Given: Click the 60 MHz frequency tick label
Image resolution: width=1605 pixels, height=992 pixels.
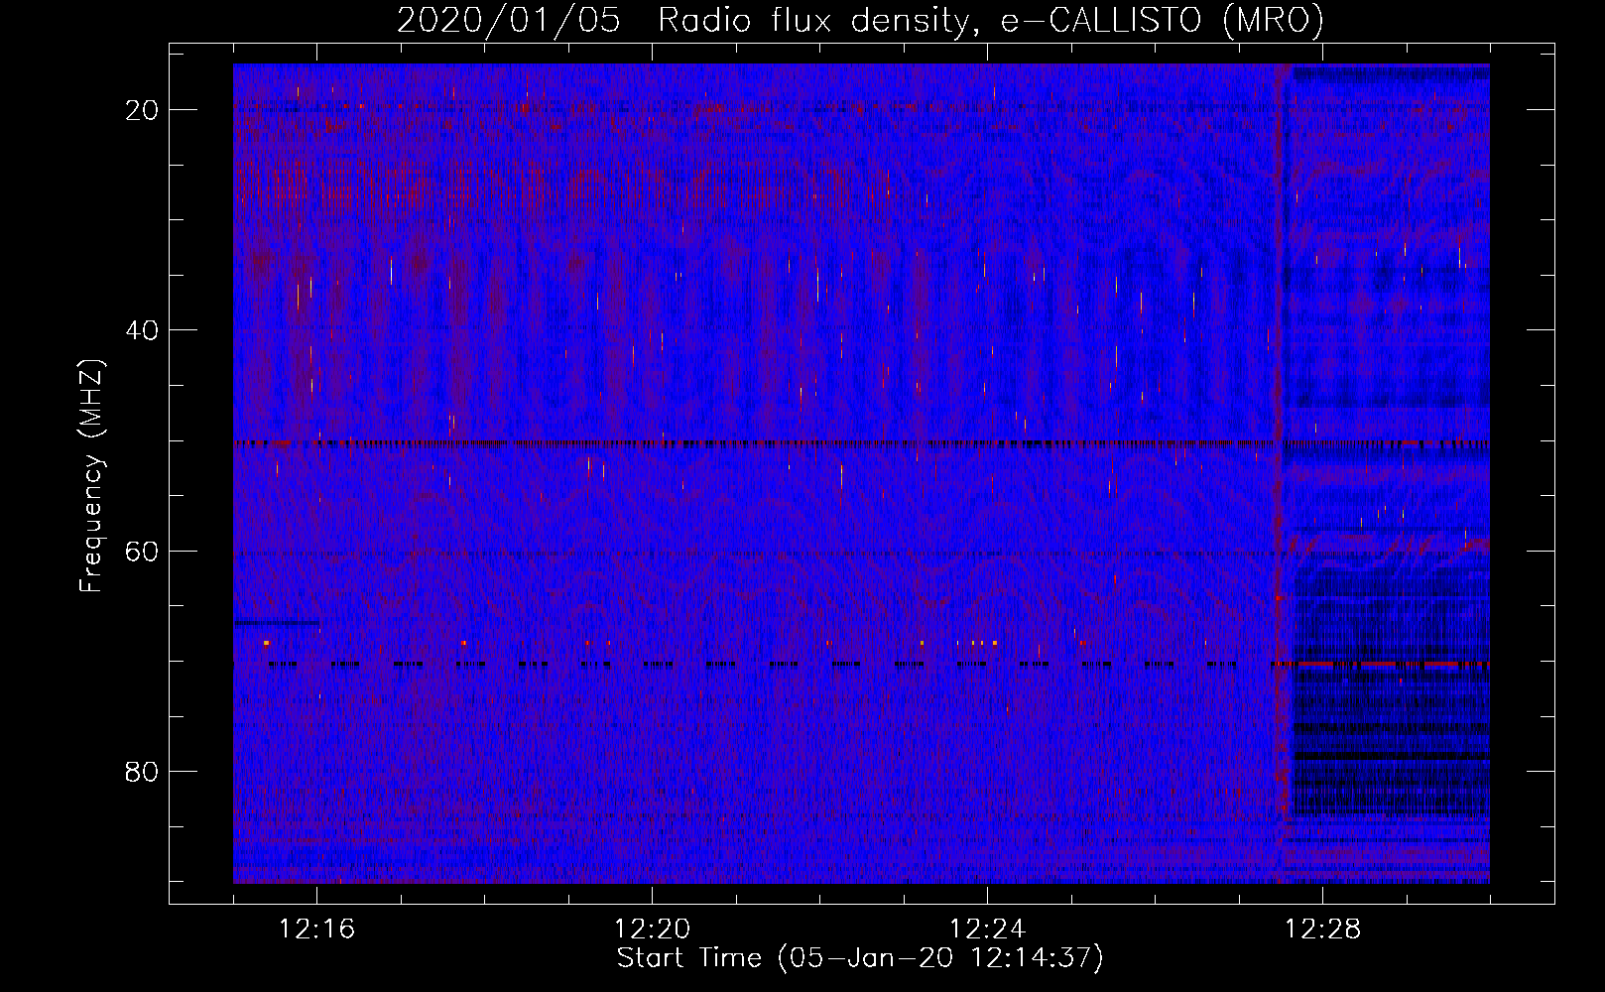Looking at the screenshot, I should click(x=142, y=552).
